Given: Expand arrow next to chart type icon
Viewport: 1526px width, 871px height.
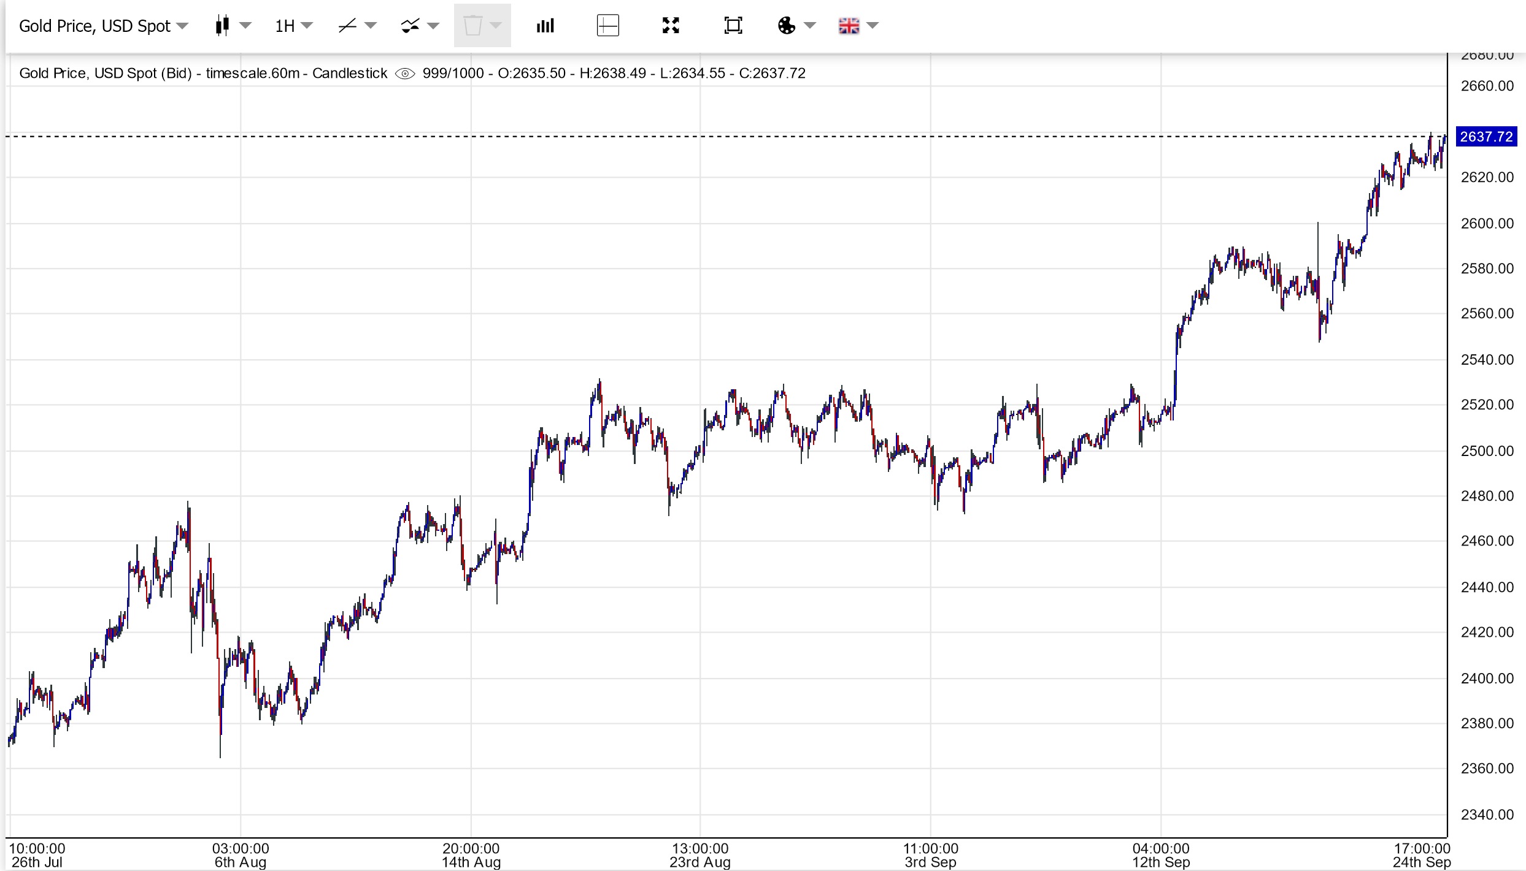Looking at the screenshot, I should point(245,26).
